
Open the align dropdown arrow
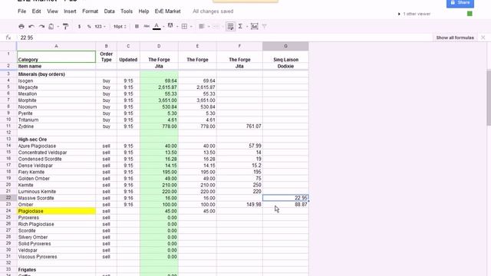(209, 27)
